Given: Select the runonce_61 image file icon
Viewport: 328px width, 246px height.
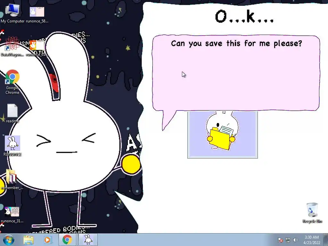Looking at the screenshot, I should (37, 48).
